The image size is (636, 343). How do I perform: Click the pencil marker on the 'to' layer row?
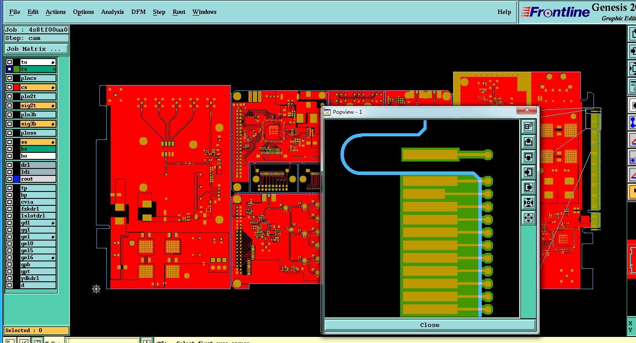(x=53, y=62)
